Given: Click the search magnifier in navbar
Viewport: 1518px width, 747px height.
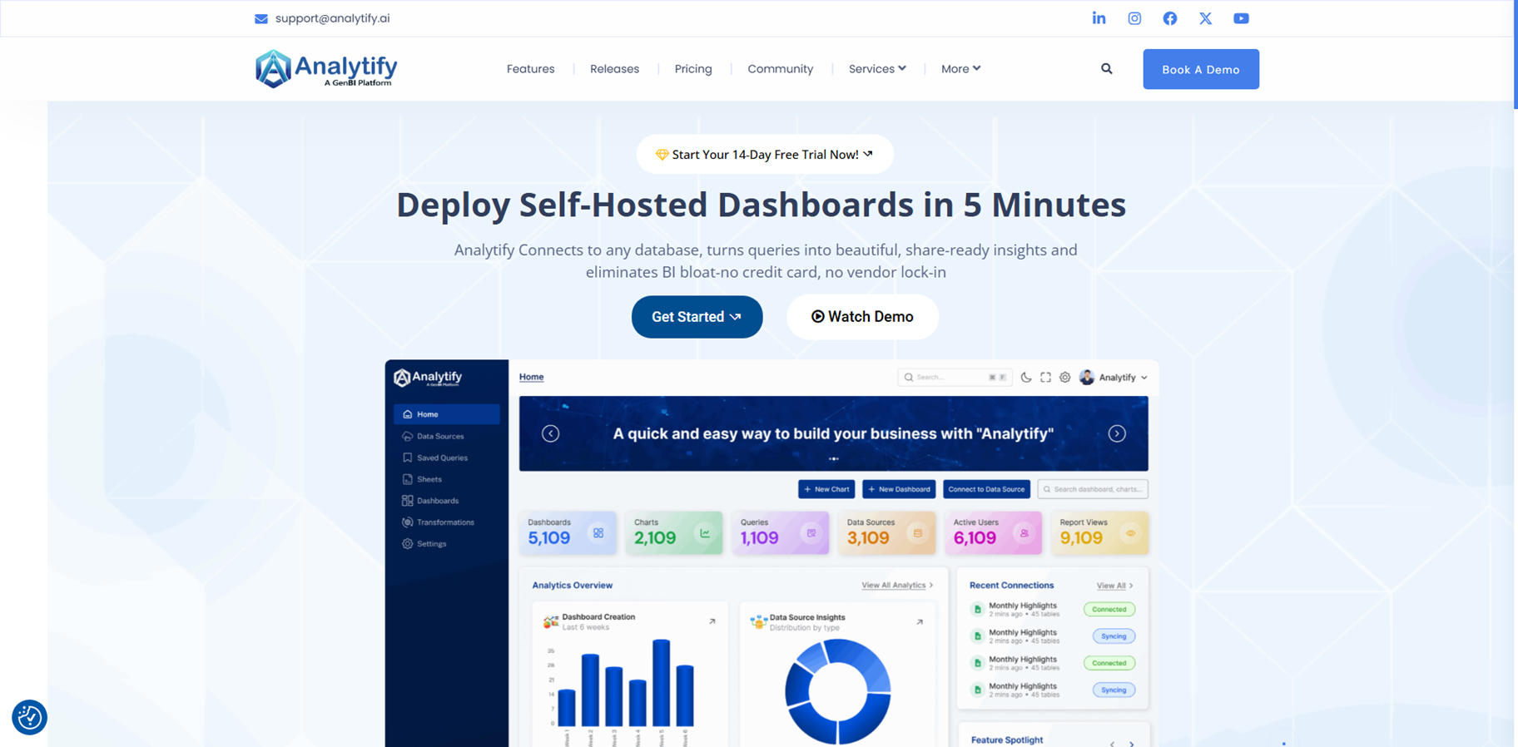Looking at the screenshot, I should (1106, 69).
